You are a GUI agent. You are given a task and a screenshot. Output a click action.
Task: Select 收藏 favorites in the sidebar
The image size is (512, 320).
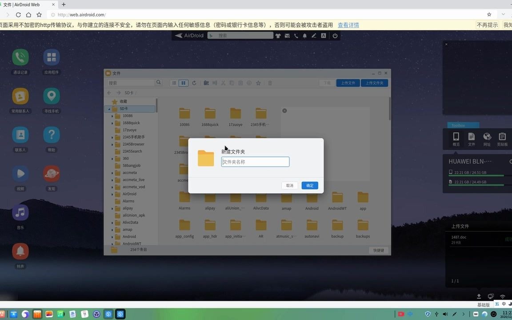(x=123, y=101)
